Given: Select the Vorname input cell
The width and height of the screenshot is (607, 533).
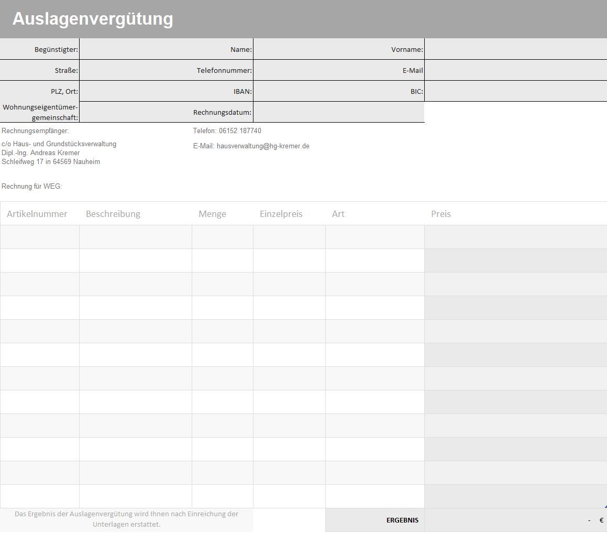Looking at the screenshot, I should pos(515,49).
